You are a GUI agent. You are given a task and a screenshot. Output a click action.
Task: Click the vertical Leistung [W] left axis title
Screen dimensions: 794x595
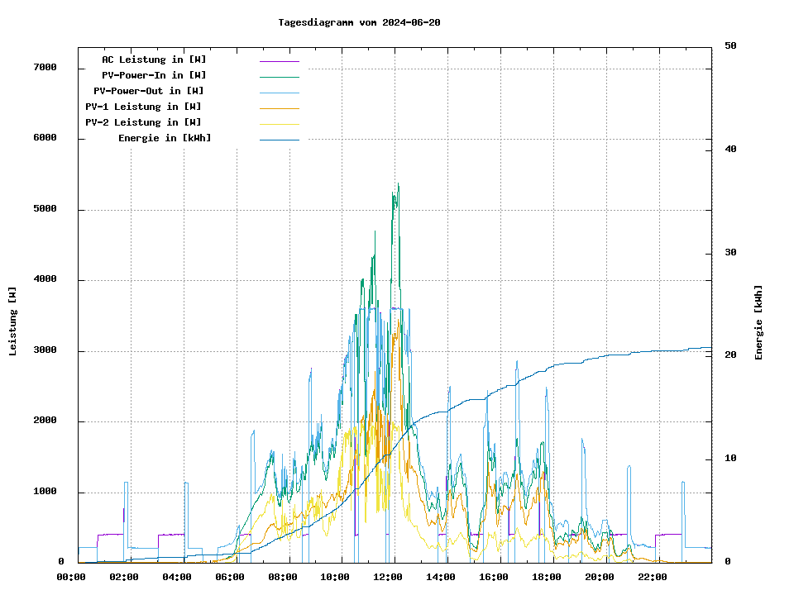13,321
